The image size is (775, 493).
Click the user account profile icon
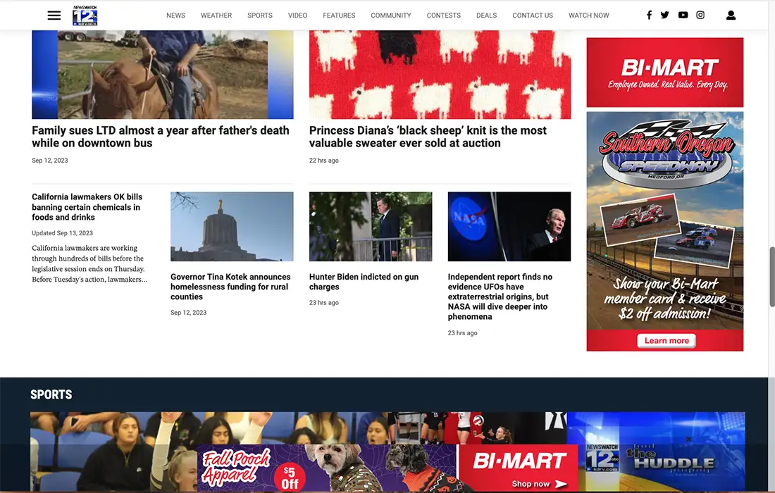(731, 15)
